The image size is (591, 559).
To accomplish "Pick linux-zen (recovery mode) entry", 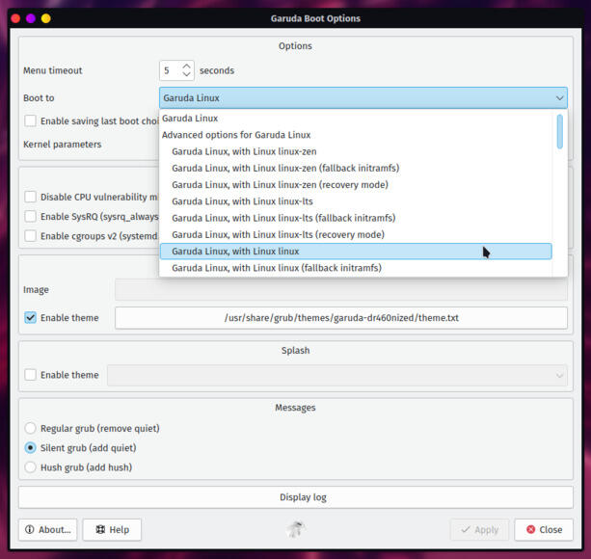I will (x=356, y=185).
